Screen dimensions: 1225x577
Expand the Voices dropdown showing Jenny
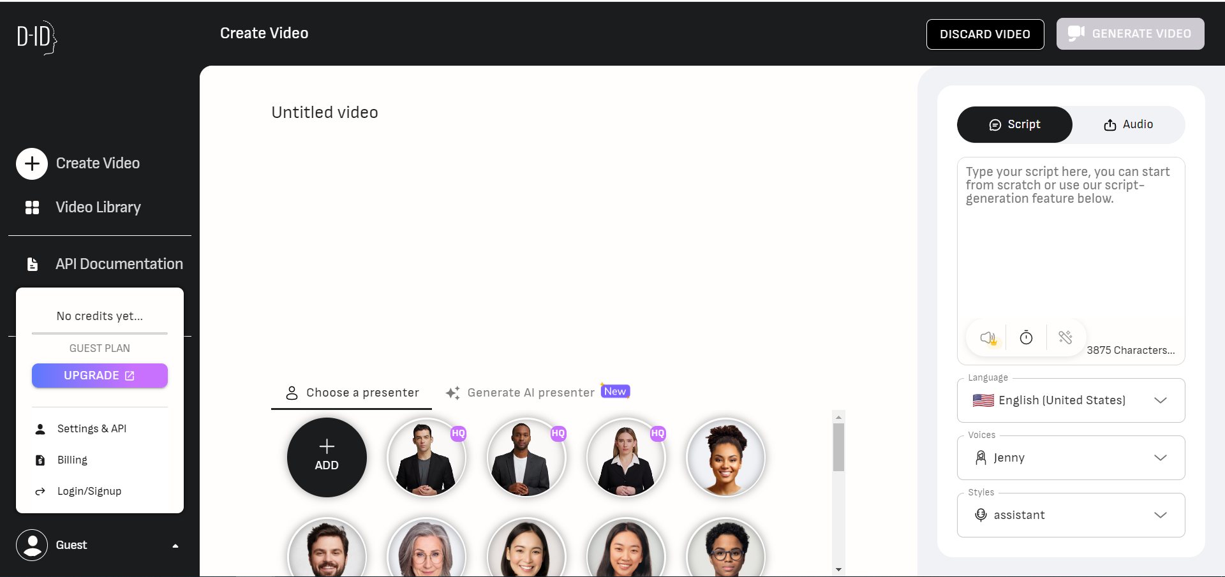click(1071, 458)
